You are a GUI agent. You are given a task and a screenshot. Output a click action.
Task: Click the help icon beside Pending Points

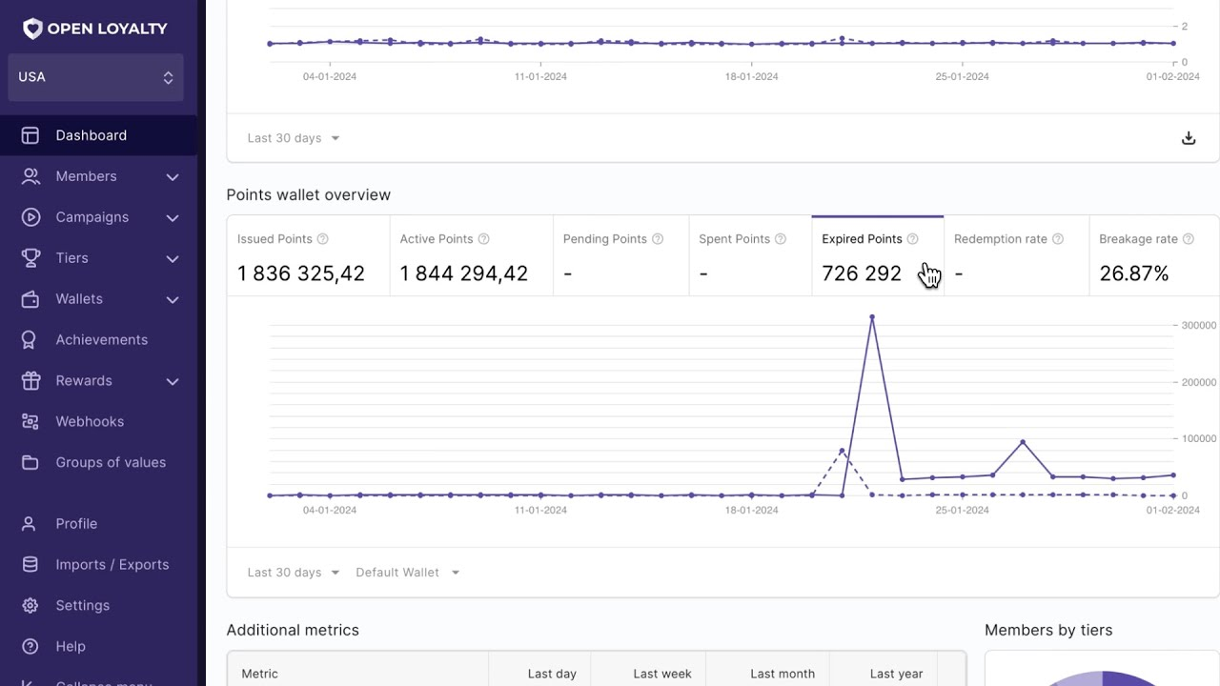point(658,239)
